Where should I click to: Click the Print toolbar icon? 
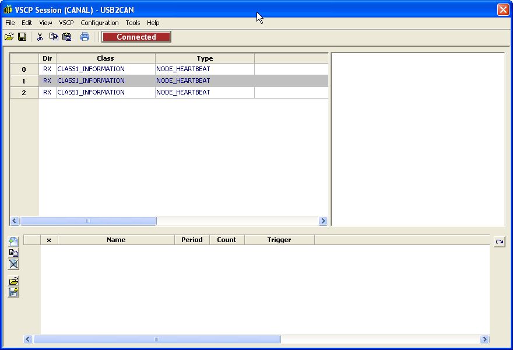[x=85, y=37]
